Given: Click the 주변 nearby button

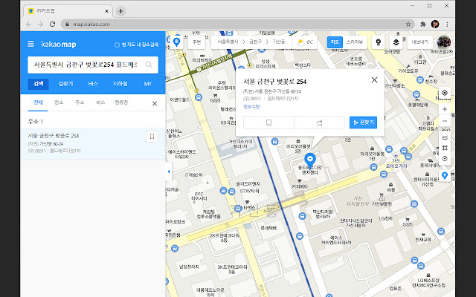Looking at the screenshot, I should tap(196, 42).
